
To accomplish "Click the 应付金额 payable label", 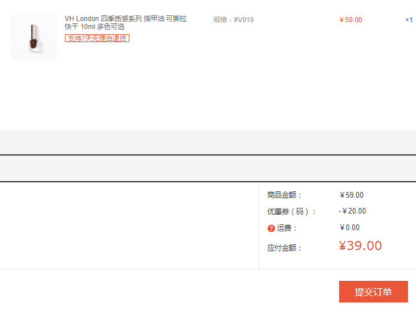I will pos(284,248).
